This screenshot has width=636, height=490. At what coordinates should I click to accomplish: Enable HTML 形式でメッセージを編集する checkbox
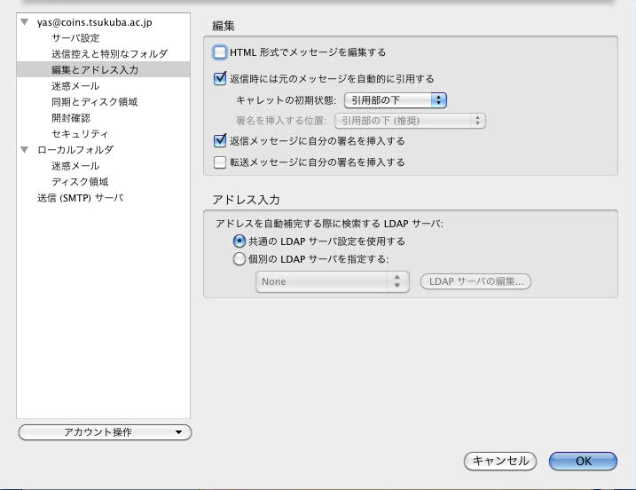(x=219, y=52)
